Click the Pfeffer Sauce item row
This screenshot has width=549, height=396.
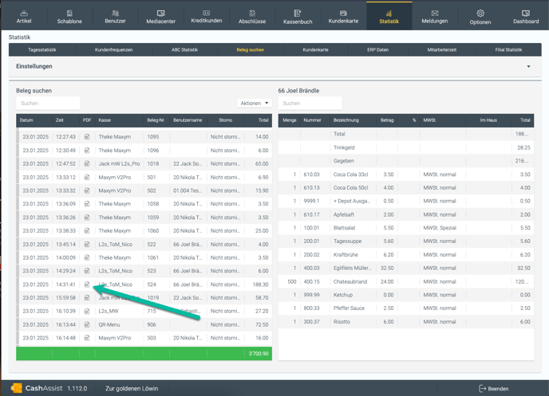[x=406, y=308]
